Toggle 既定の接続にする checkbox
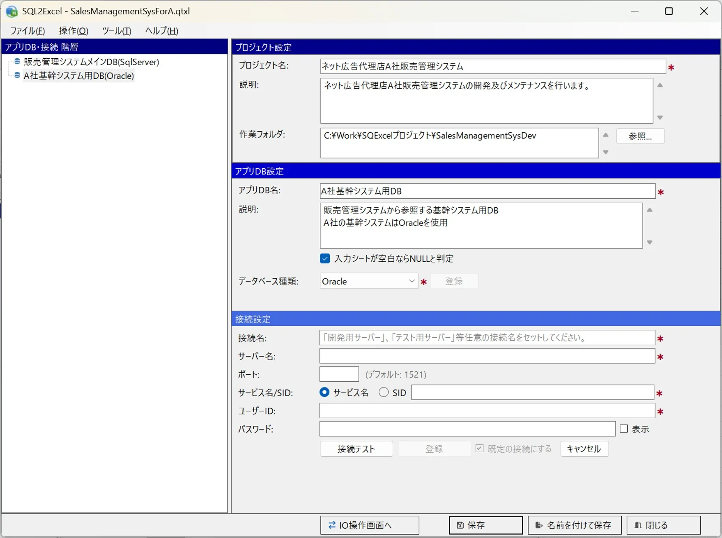This screenshot has width=722, height=538. coord(479,449)
